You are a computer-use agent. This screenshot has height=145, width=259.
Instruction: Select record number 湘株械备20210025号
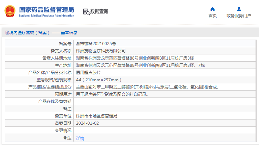pyautogui.click(x=96, y=44)
